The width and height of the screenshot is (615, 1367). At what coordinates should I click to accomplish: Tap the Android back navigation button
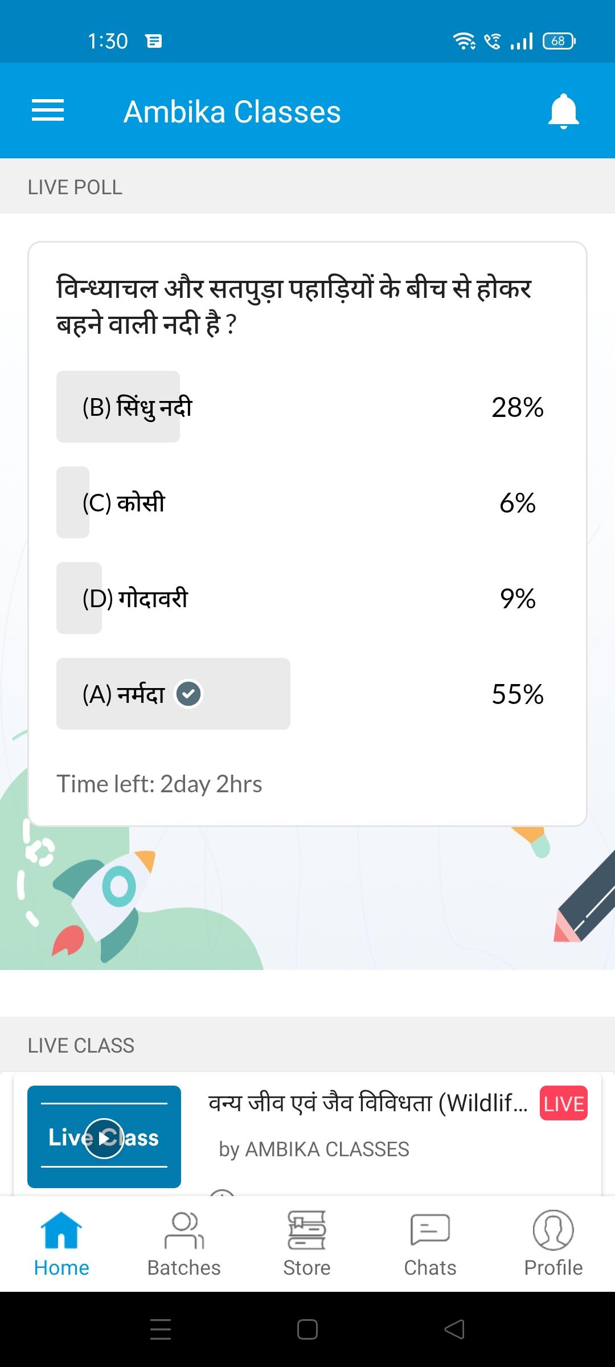tap(454, 1329)
